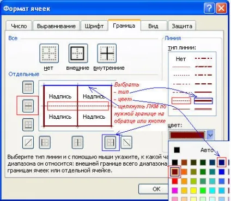Select the red-boxed thin dashed line style
231x201 pixels.
click(x=181, y=101)
